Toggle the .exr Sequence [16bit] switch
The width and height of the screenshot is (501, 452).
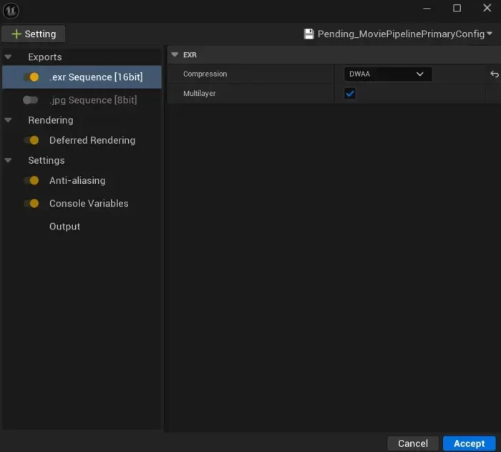[31, 77]
